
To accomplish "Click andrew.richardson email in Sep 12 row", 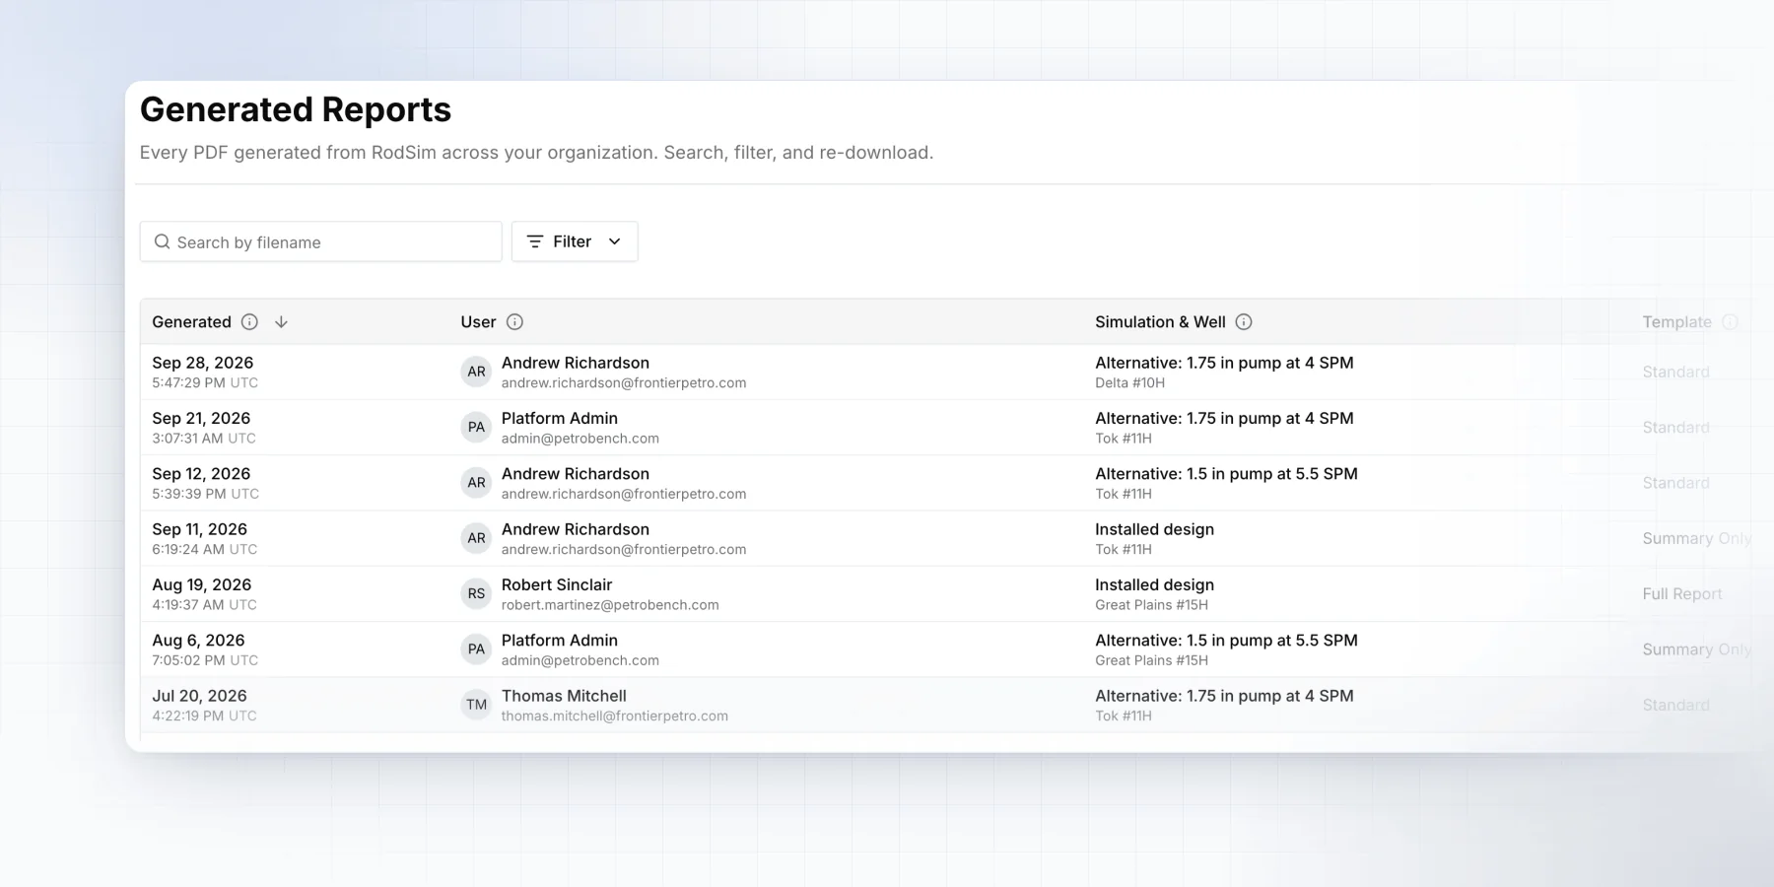I will coord(623,495).
